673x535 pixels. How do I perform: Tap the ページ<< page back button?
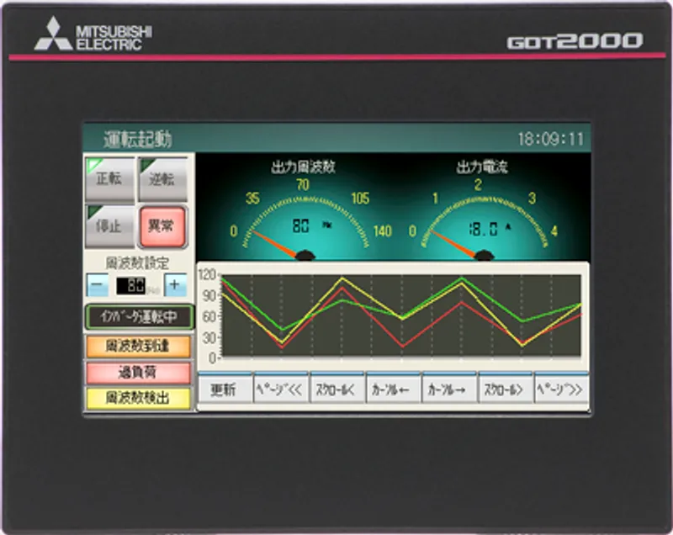tap(281, 389)
